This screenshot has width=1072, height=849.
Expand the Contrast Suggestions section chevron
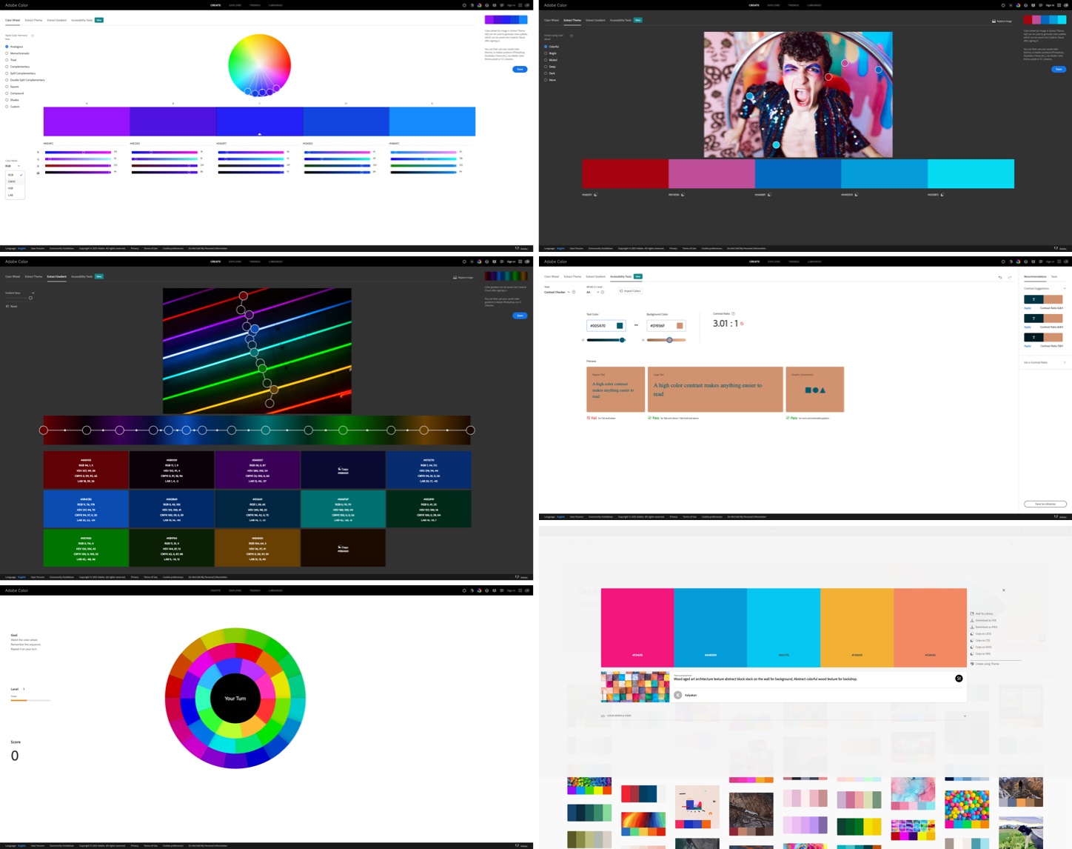pos(1065,288)
